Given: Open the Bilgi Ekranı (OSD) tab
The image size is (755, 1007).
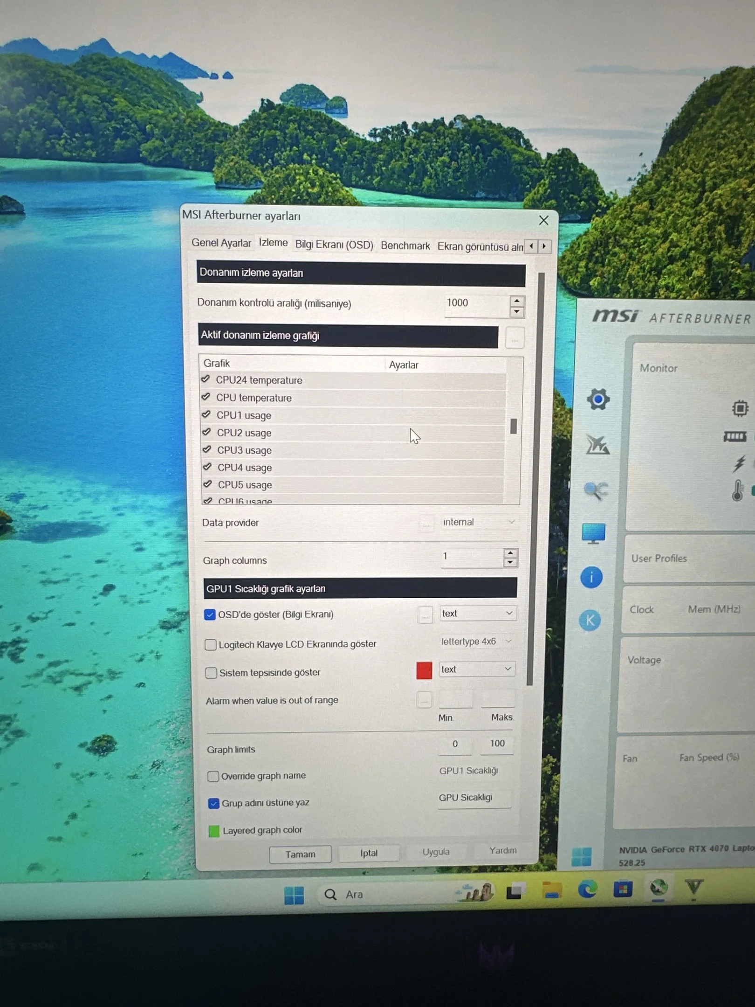Looking at the screenshot, I should coord(334,245).
